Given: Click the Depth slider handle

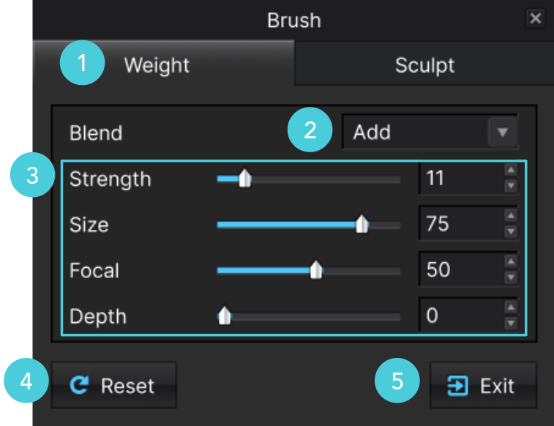Looking at the screenshot, I should coord(225,315).
